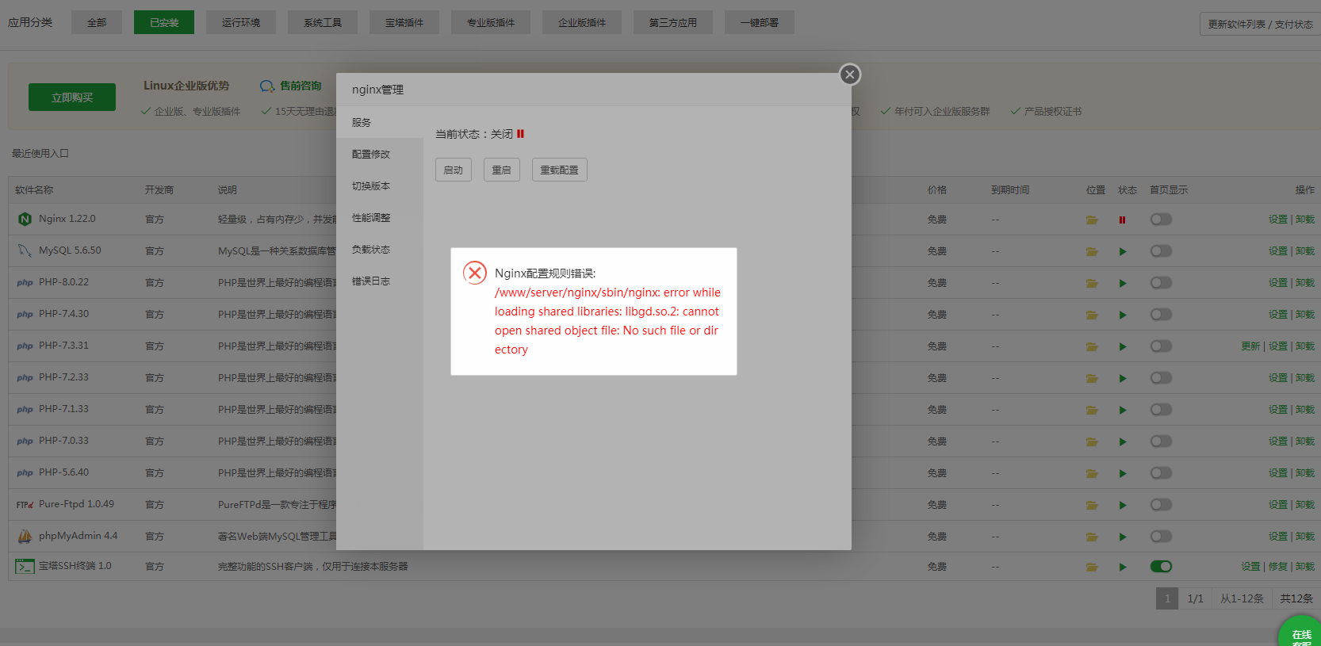Viewport: 1321px width, 646px height.
Task: Open the 性能调整 tab
Action: click(x=380, y=217)
